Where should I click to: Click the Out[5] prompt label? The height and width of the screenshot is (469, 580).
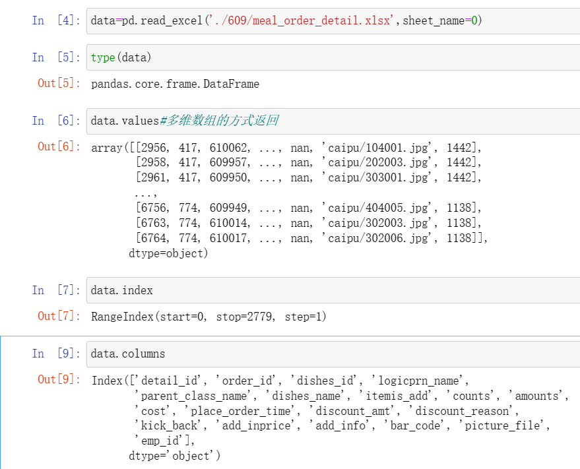tap(59, 83)
